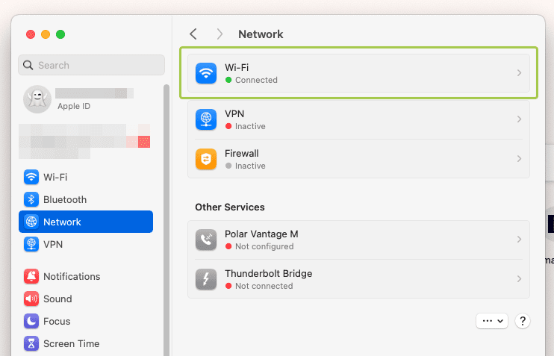Open Focus settings
This screenshot has height=356, width=554.
click(86, 321)
